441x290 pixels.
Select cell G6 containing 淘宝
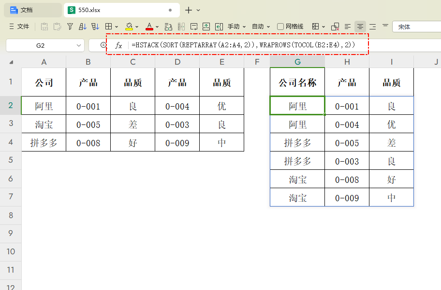[297, 179]
